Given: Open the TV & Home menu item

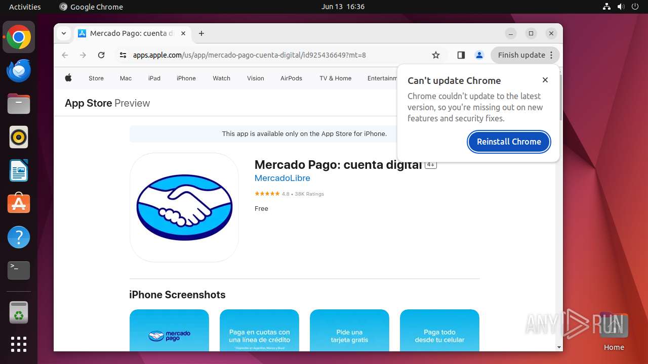Looking at the screenshot, I should (x=336, y=78).
